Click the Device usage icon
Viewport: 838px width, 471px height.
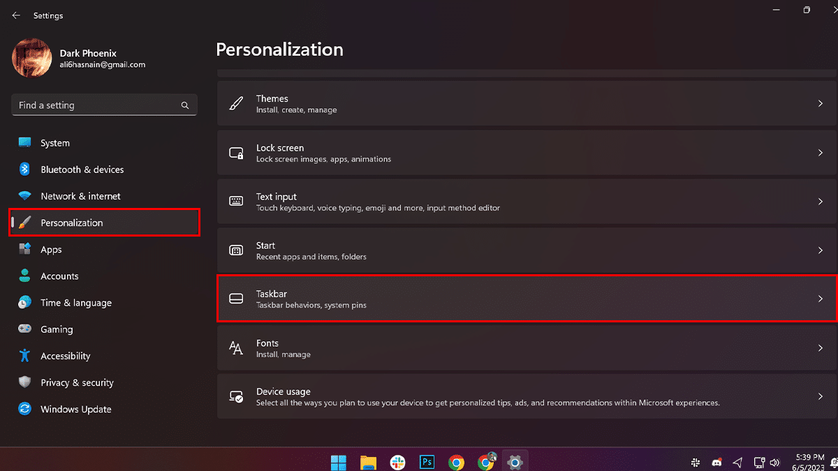236,397
